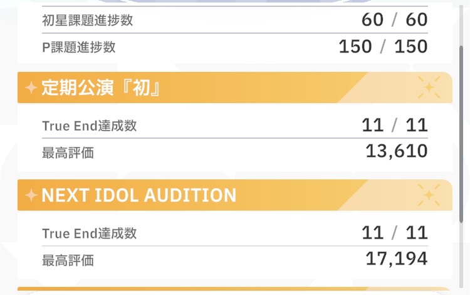Click the partially visible orange header at bottom

point(234,291)
